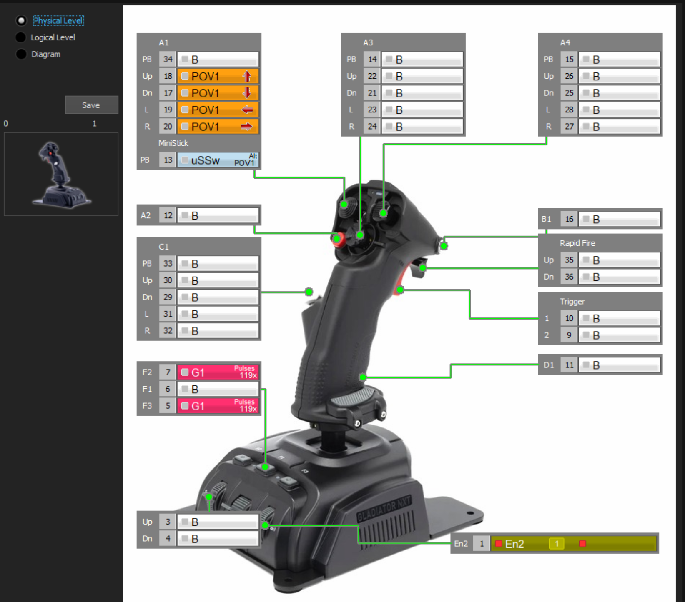Image resolution: width=685 pixels, height=602 pixels.
Task: Select the Diagram radio button
Action: 21,54
